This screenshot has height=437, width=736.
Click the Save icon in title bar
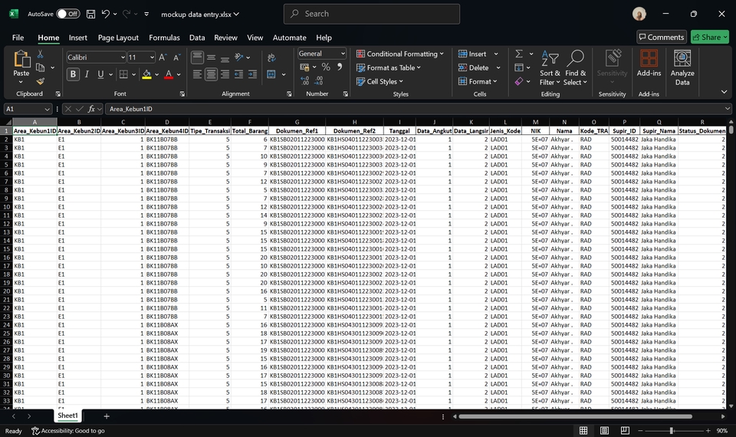91,14
